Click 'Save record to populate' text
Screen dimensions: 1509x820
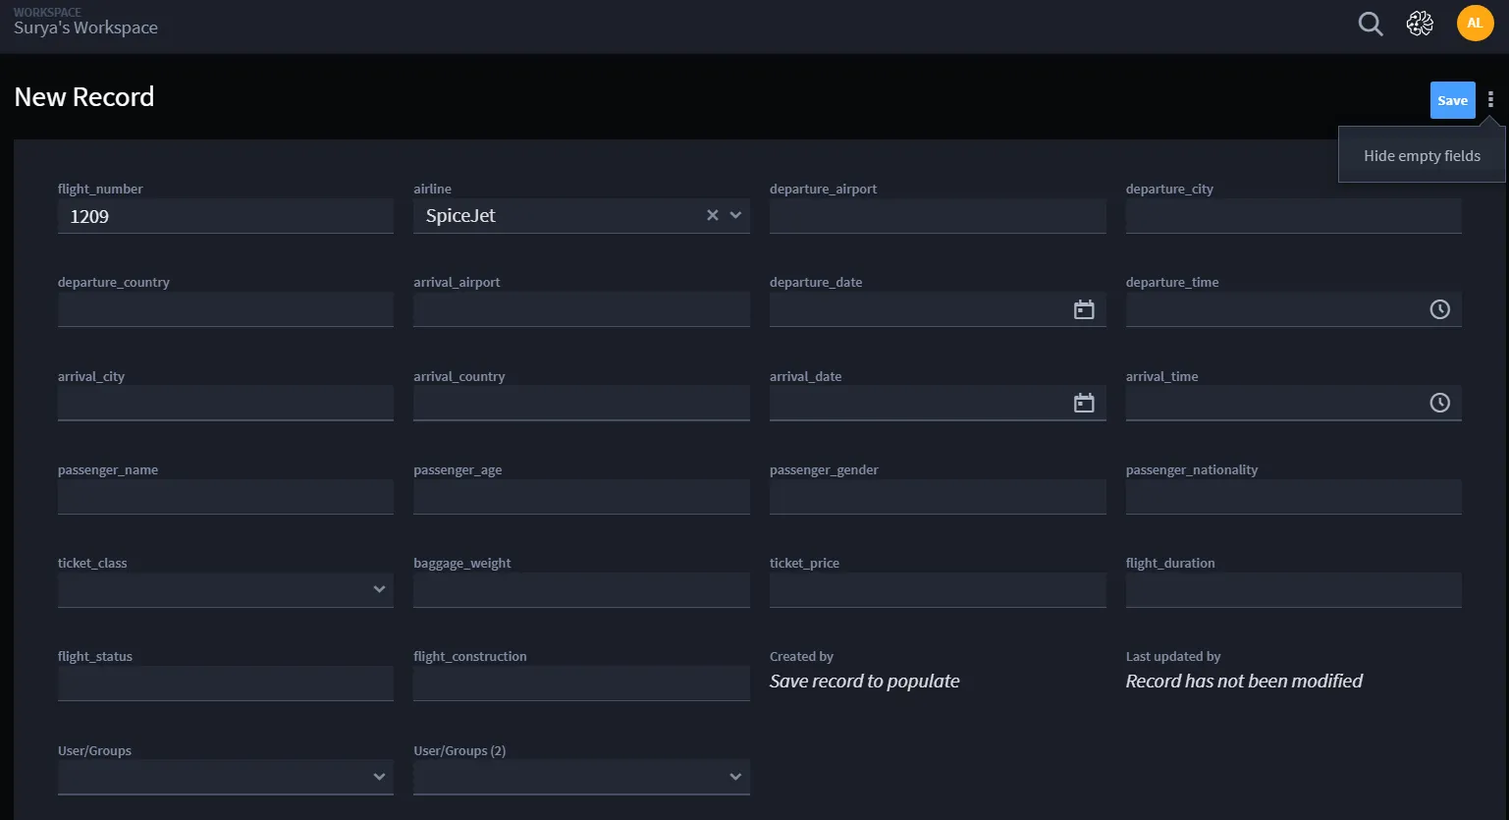click(865, 682)
